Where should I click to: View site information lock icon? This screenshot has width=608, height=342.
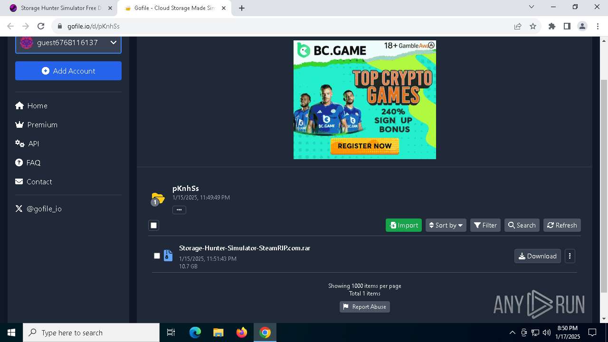click(60, 27)
